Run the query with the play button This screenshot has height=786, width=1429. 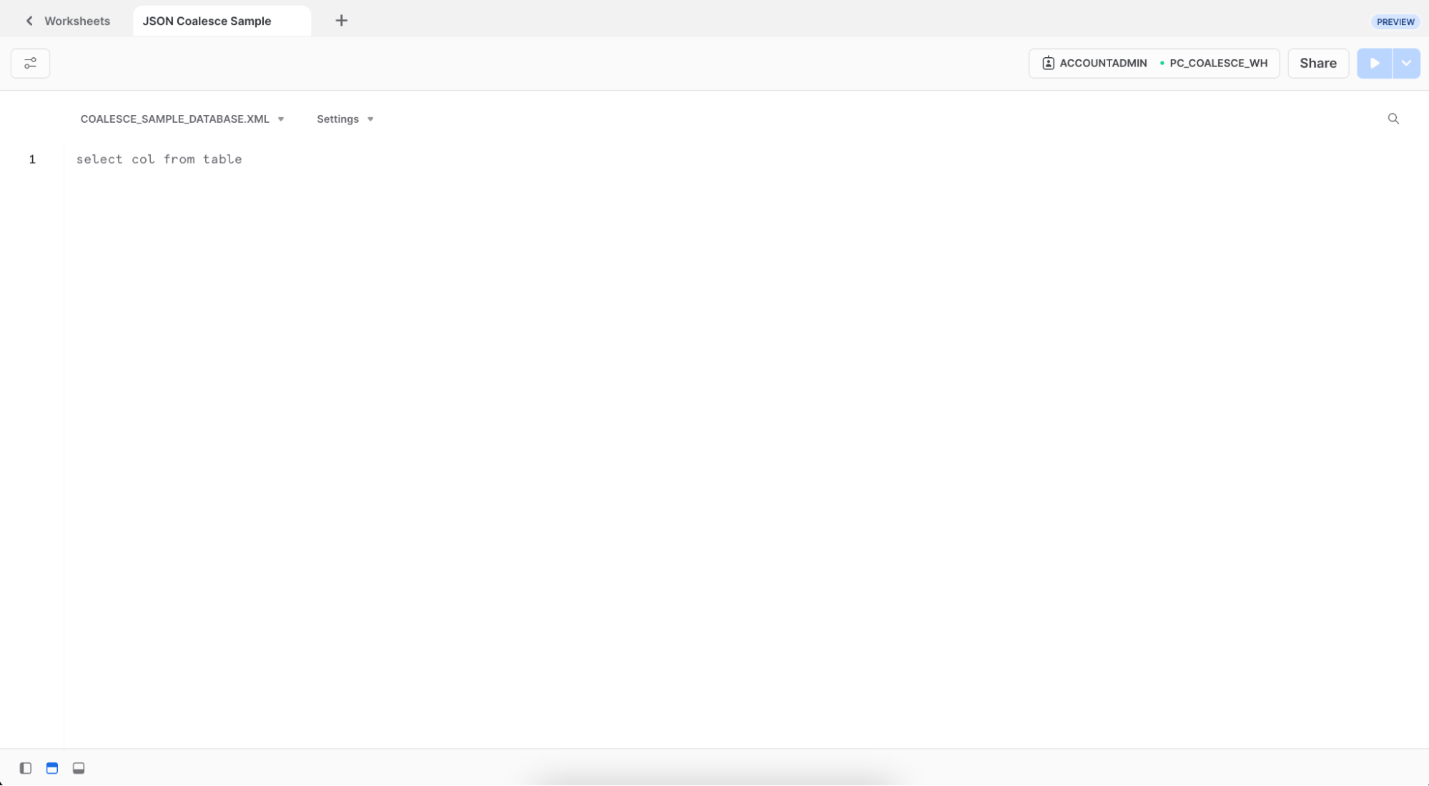point(1374,64)
